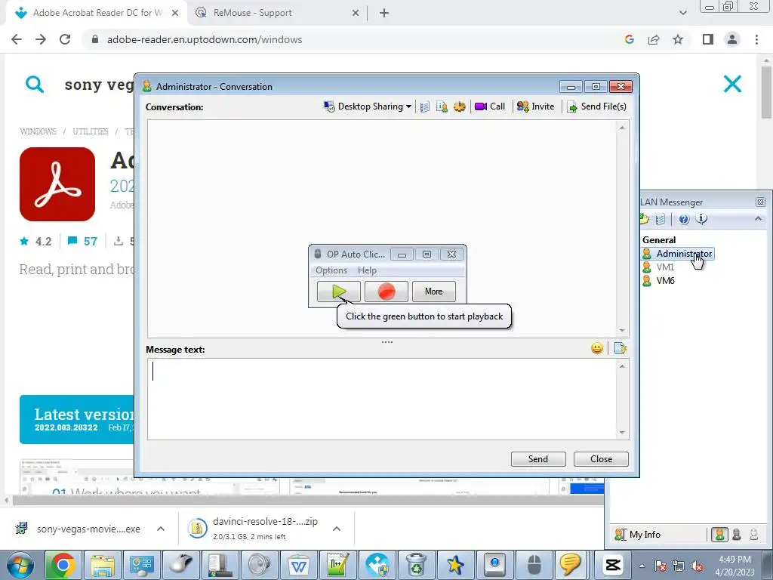Click the paint palette icon in Conversation toolbar
773x580 pixels.
460,106
